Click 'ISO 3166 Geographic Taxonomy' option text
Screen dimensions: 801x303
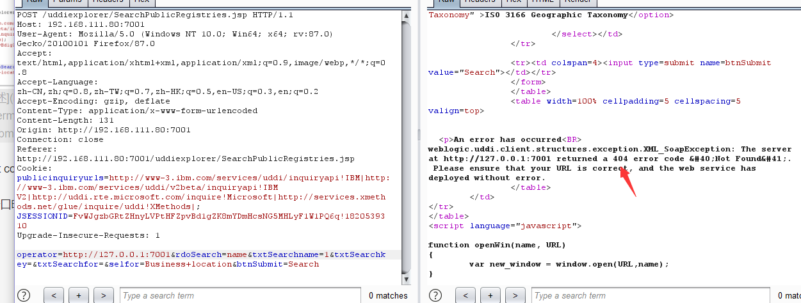pos(556,15)
